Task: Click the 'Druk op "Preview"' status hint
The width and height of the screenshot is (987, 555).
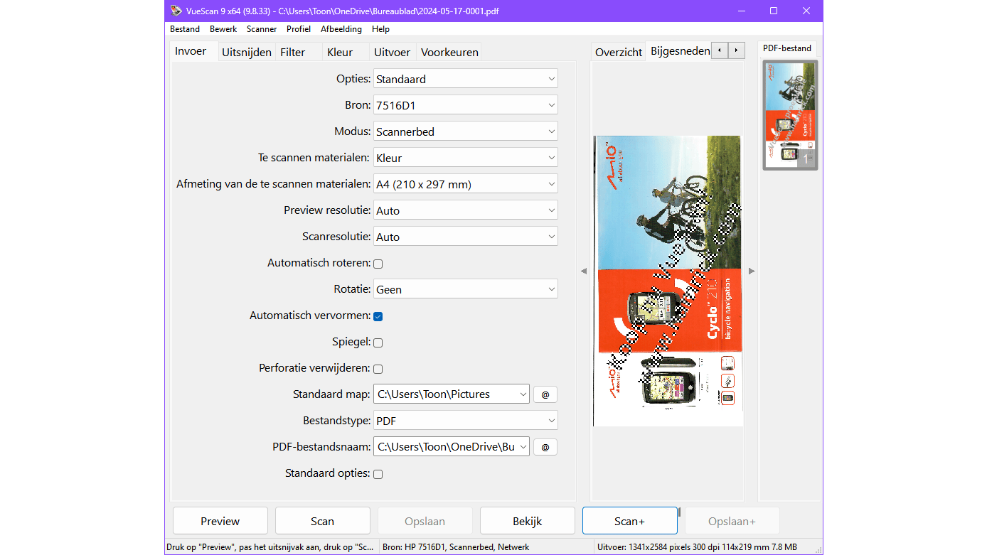Action: 270,547
